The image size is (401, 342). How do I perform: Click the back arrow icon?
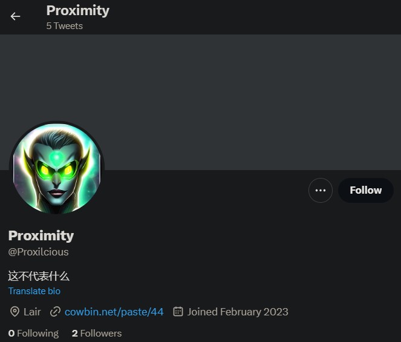[16, 16]
